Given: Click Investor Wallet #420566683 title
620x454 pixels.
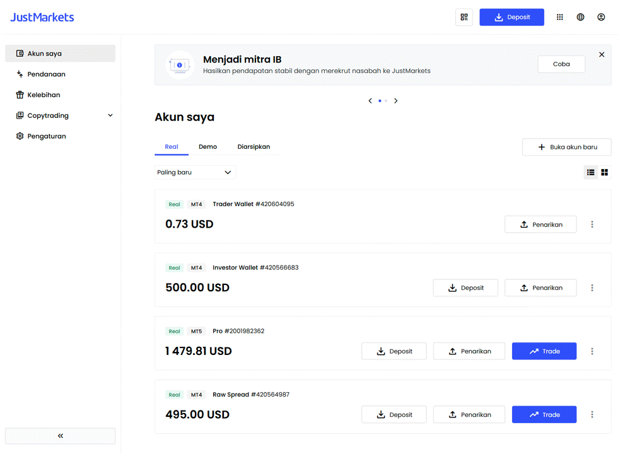Looking at the screenshot, I should [255, 268].
